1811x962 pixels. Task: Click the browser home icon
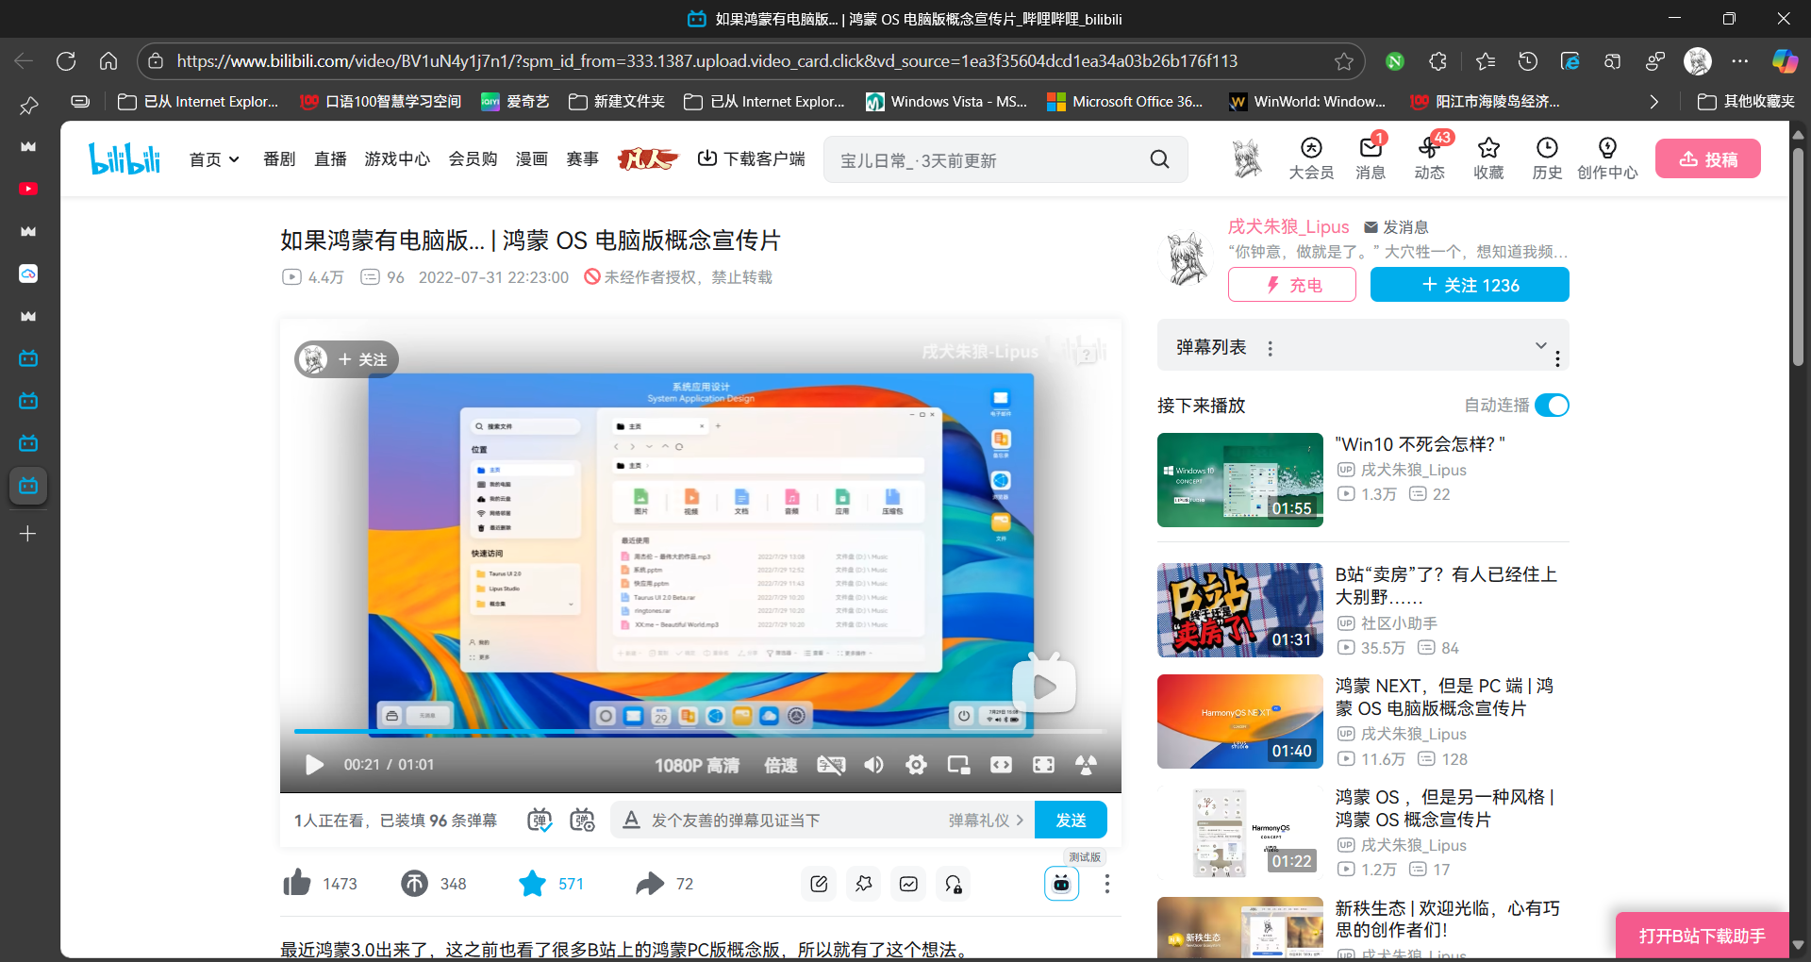[108, 61]
